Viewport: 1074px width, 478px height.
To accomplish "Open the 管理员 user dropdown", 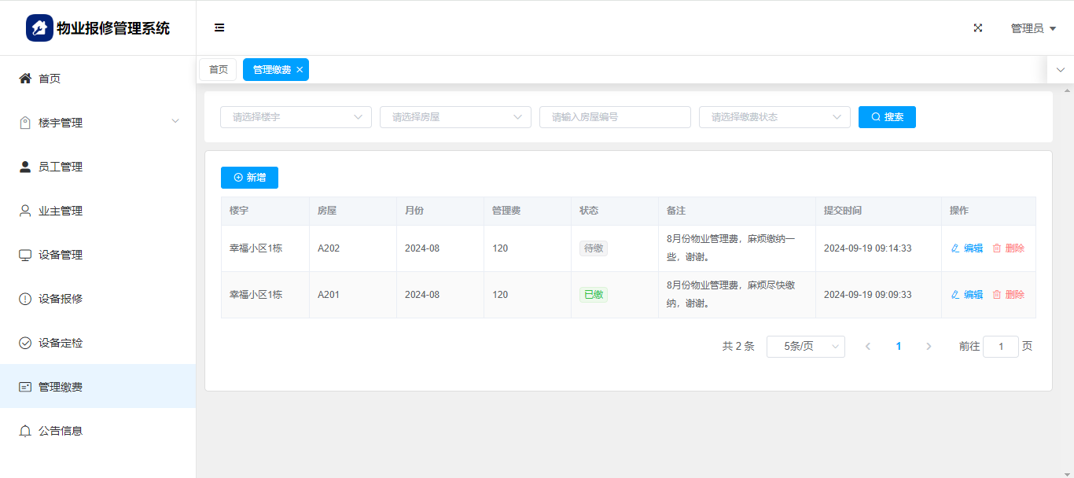I will [1033, 28].
